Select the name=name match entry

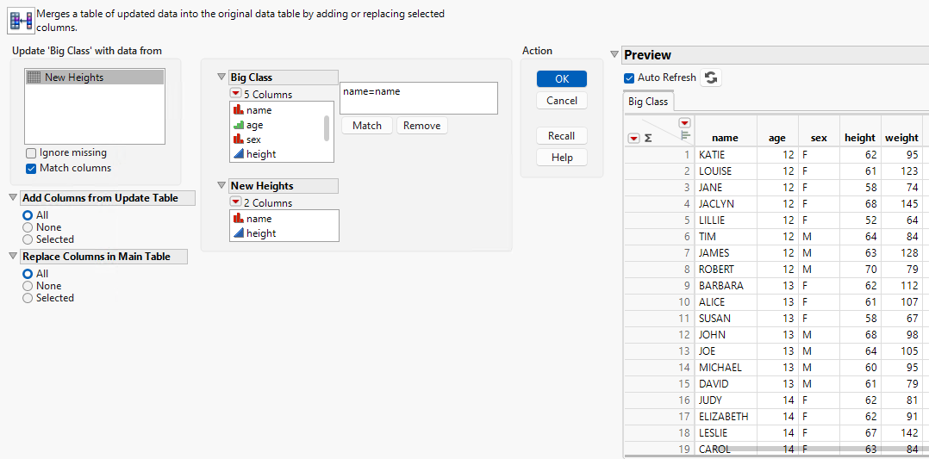pyautogui.click(x=371, y=92)
